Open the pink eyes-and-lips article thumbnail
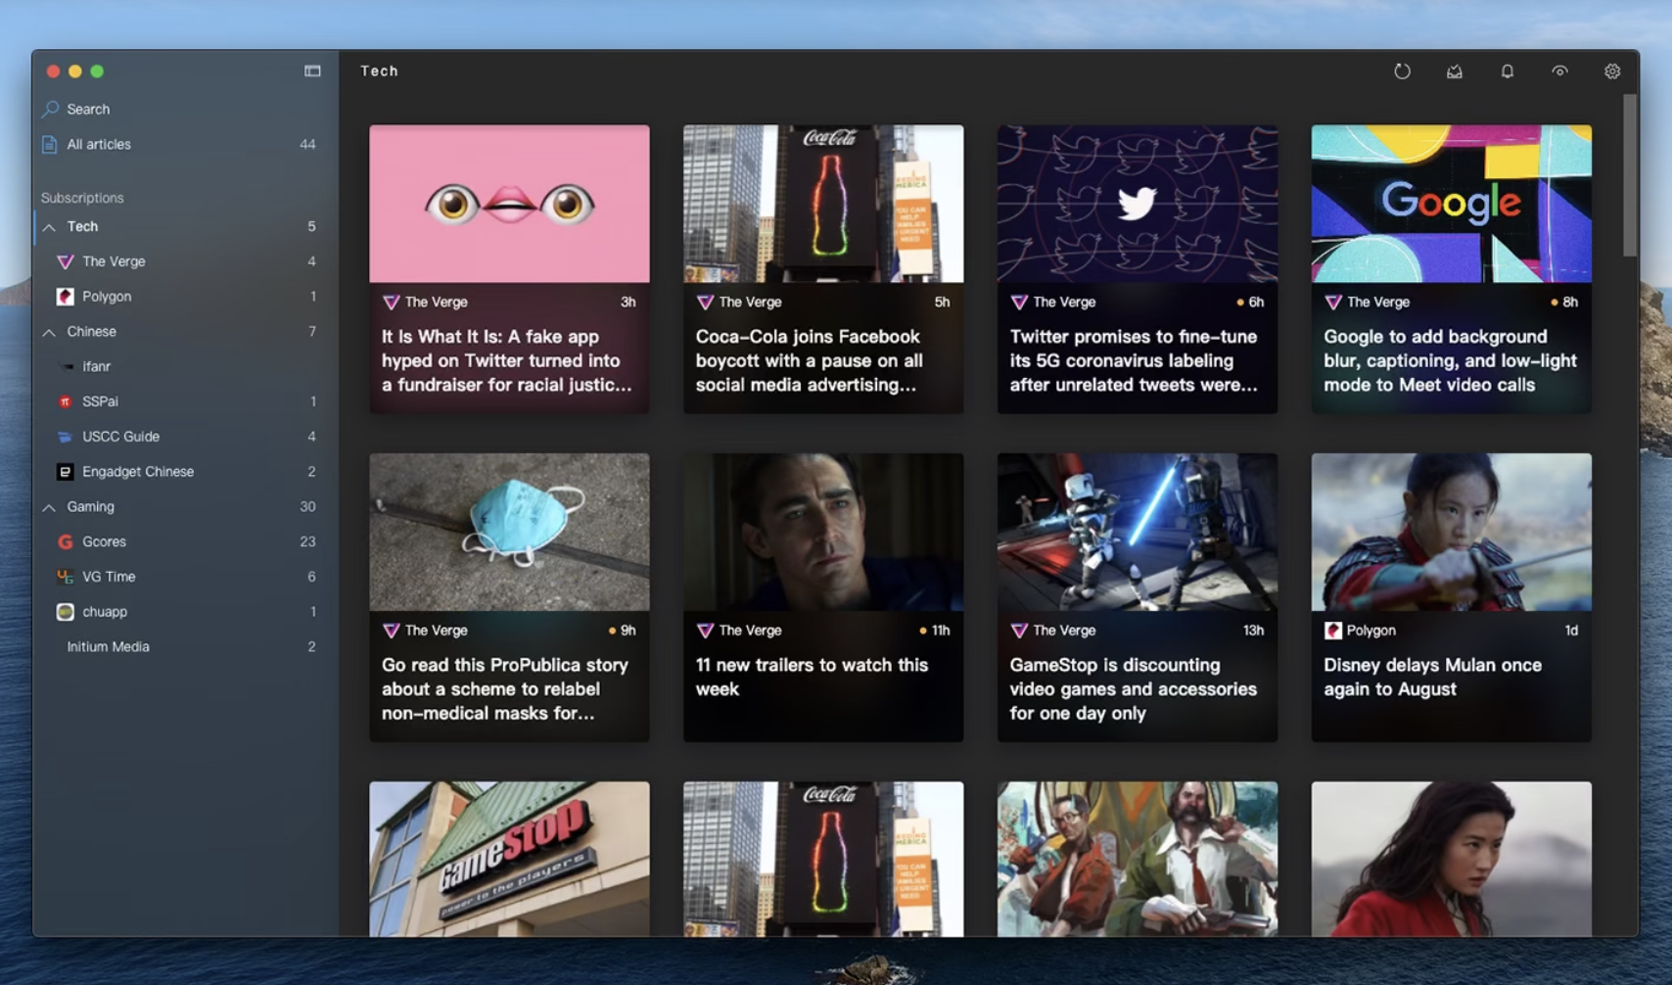Screen dimensions: 1672x985 [509, 204]
